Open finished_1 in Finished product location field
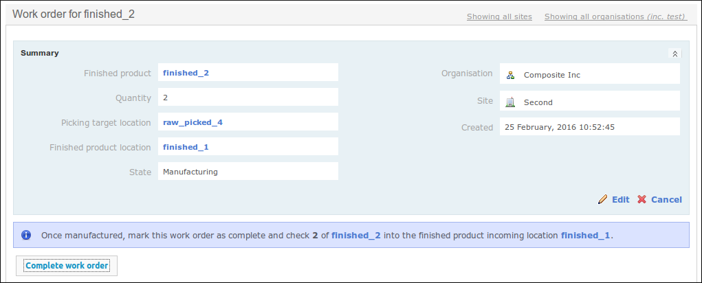This screenshot has height=283, width=702. point(186,147)
